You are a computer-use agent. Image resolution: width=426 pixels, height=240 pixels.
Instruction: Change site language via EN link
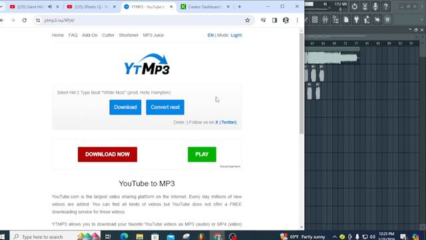(x=210, y=35)
